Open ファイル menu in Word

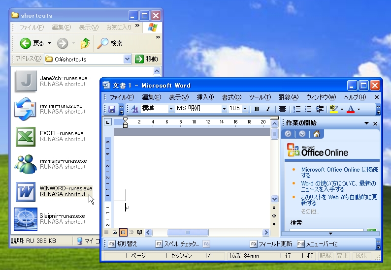pos(122,97)
